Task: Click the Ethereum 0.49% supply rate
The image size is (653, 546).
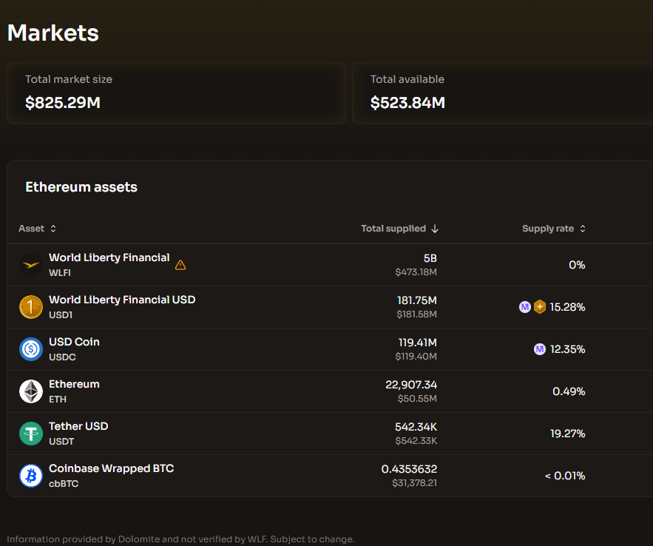Action: pyautogui.click(x=569, y=391)
